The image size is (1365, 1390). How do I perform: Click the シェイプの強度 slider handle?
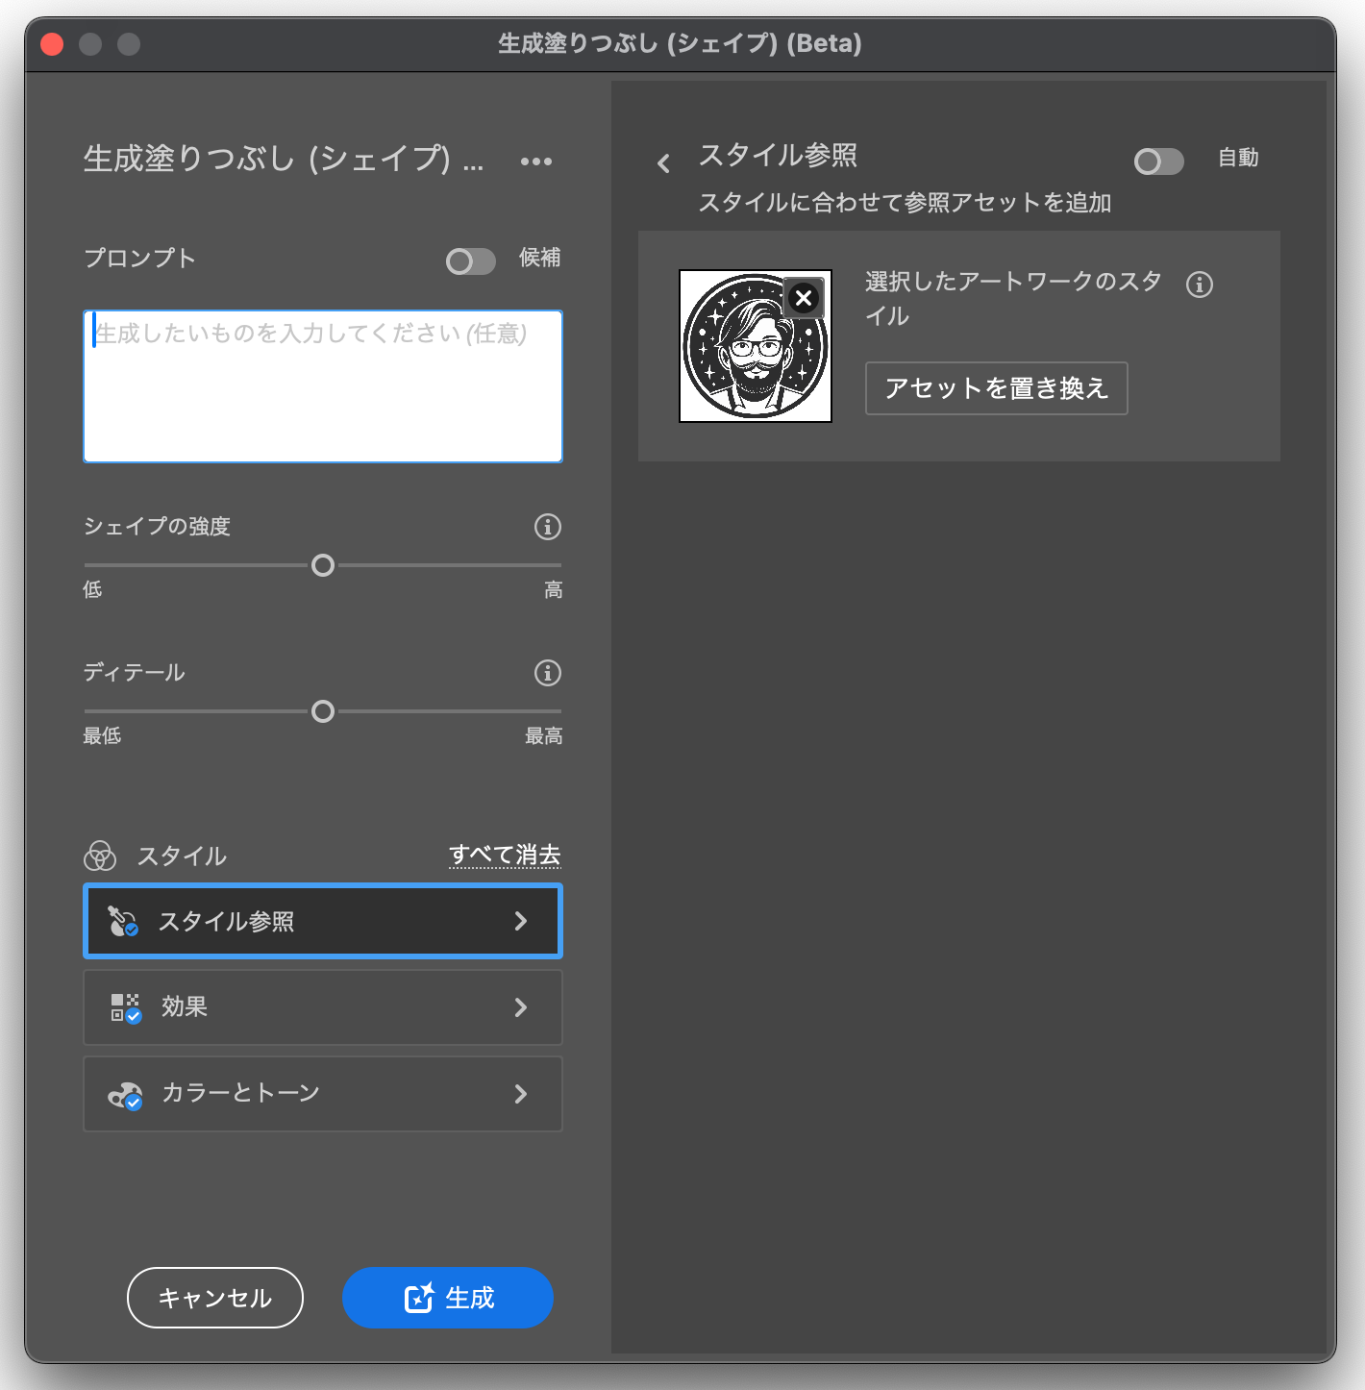[x=323, y=566]
